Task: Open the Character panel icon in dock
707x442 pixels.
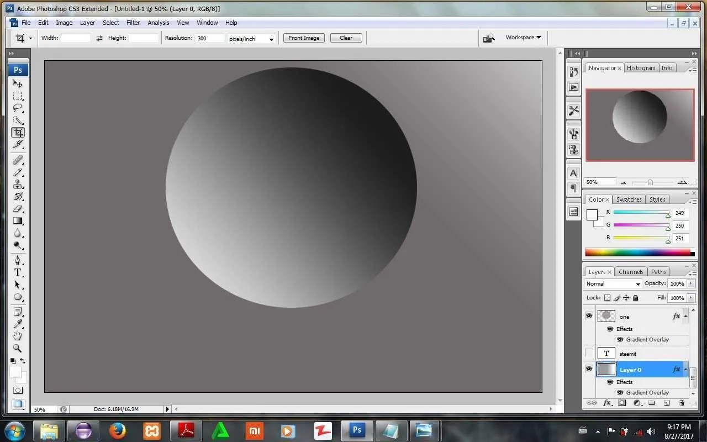Action: (573, 173)
